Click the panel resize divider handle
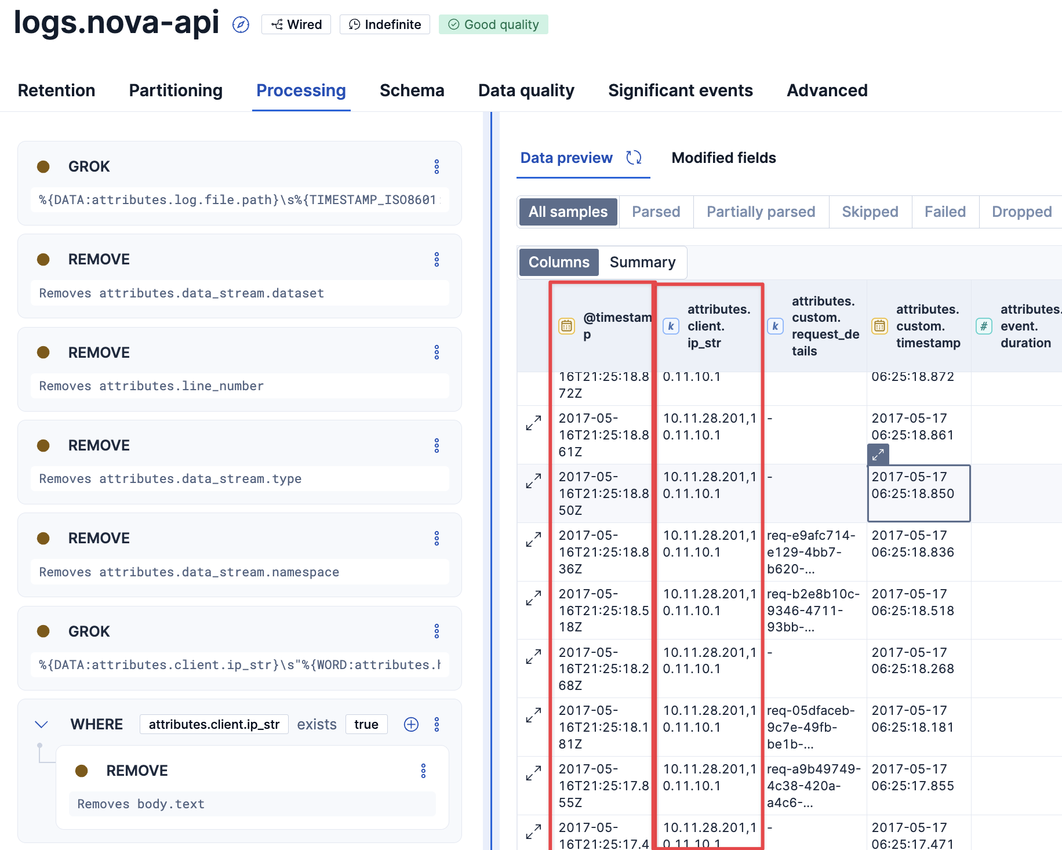Image resolution: width=1062 pixels, height=850 pixels. pos(491,481)
